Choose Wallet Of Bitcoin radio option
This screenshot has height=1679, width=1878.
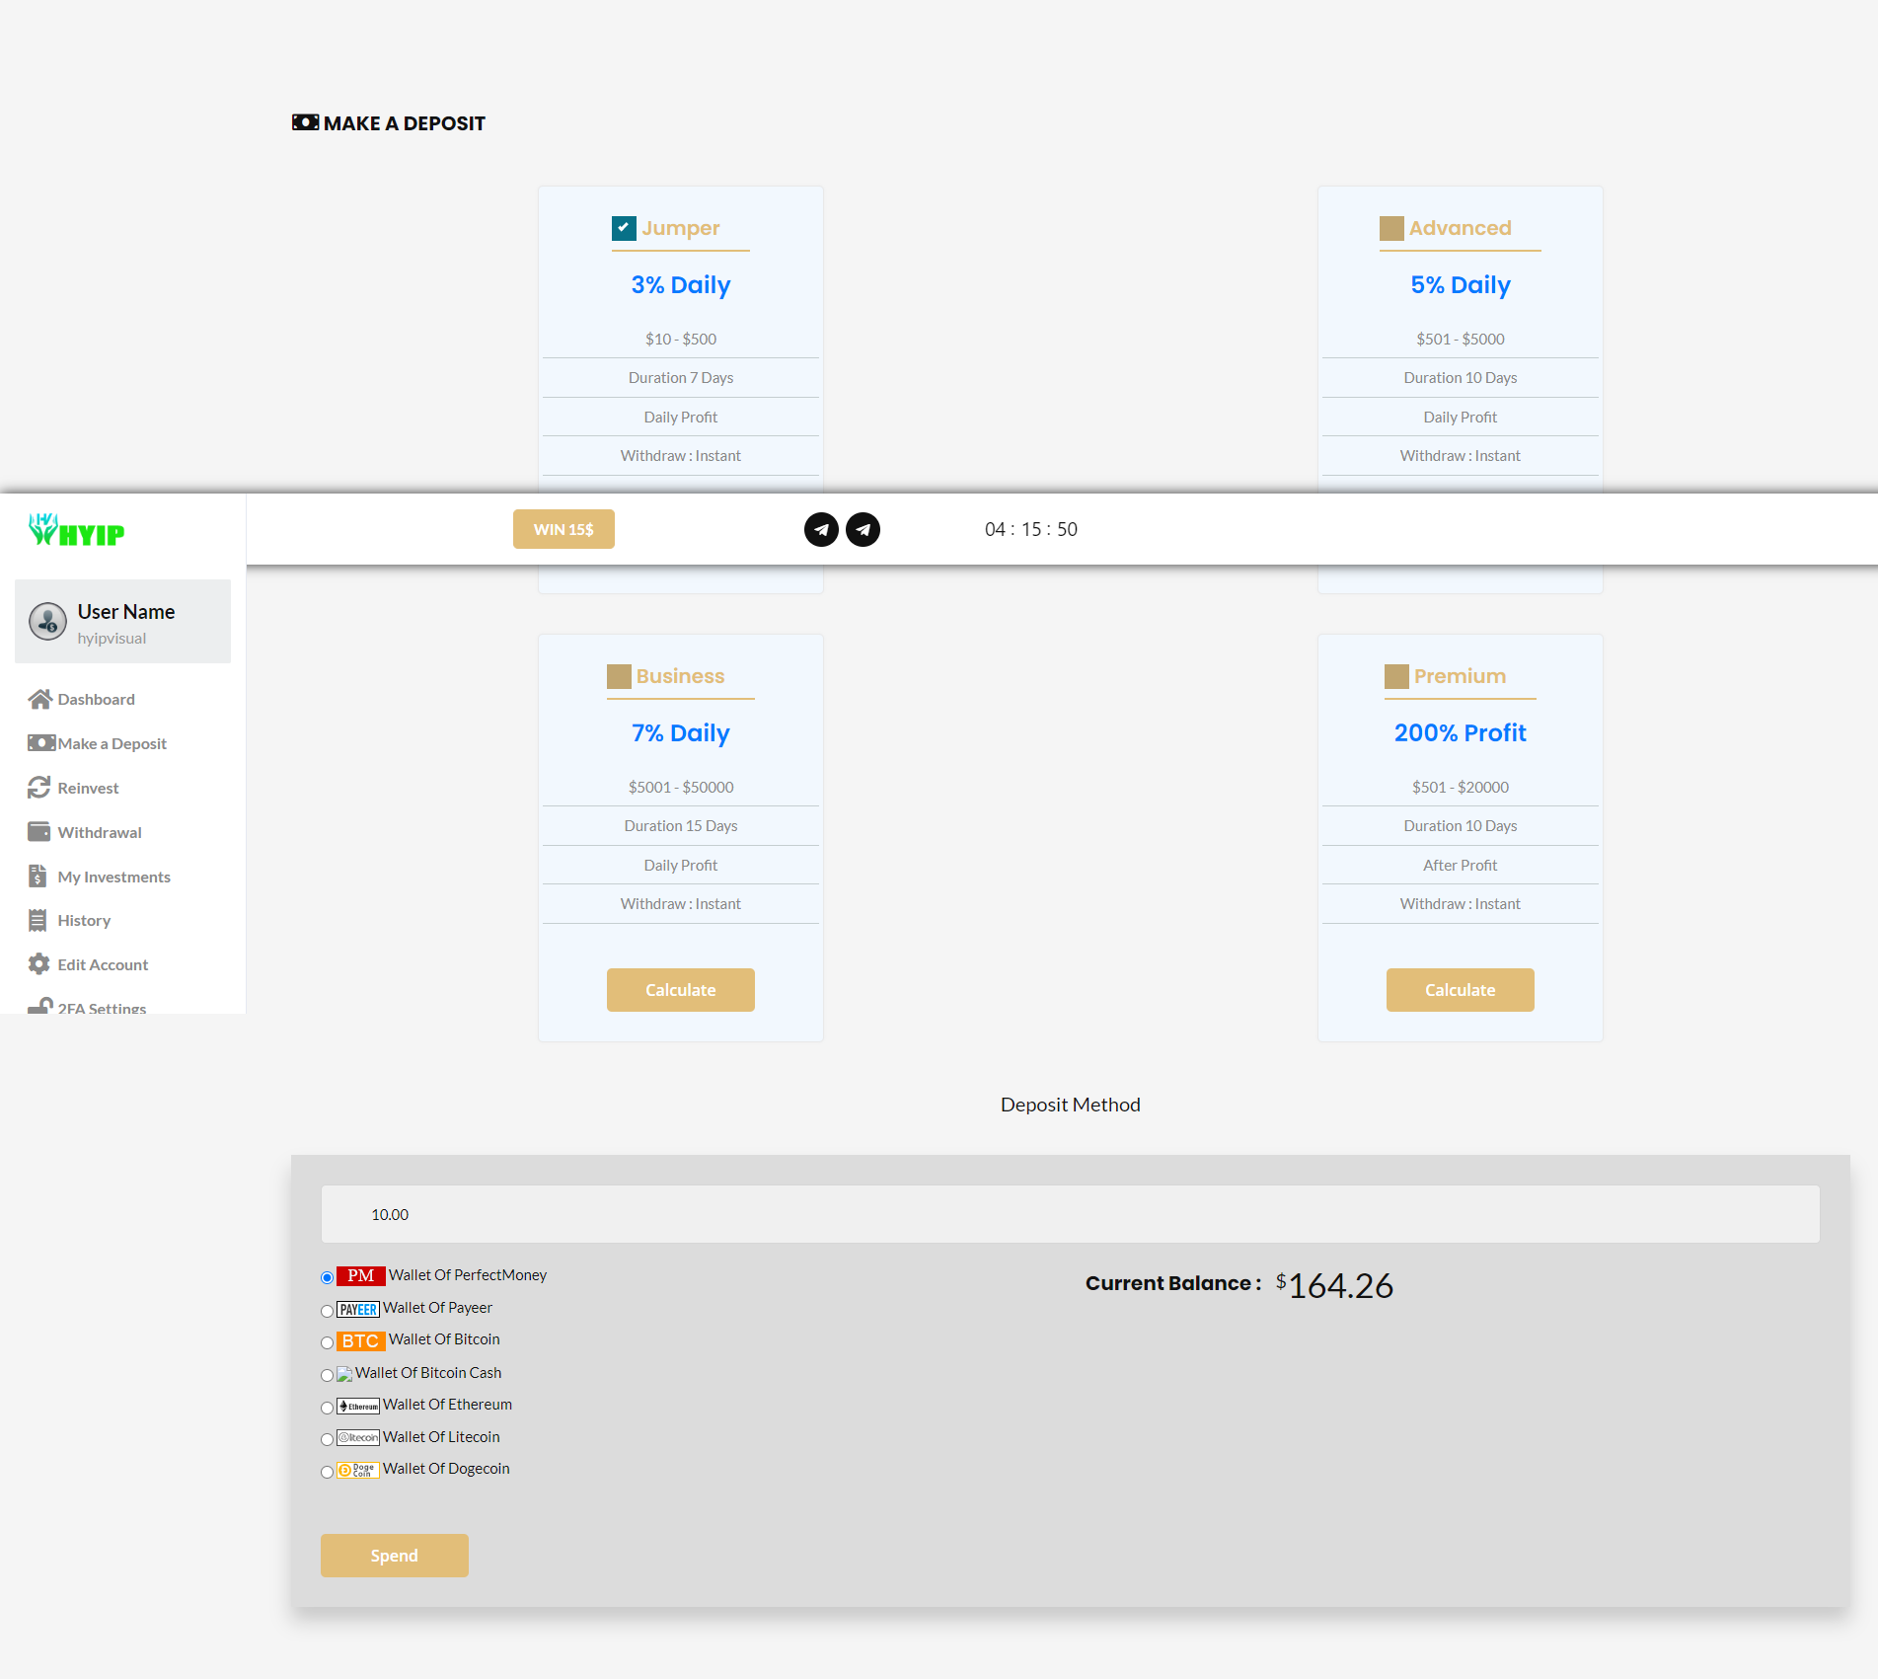(x=327, y=1342)
